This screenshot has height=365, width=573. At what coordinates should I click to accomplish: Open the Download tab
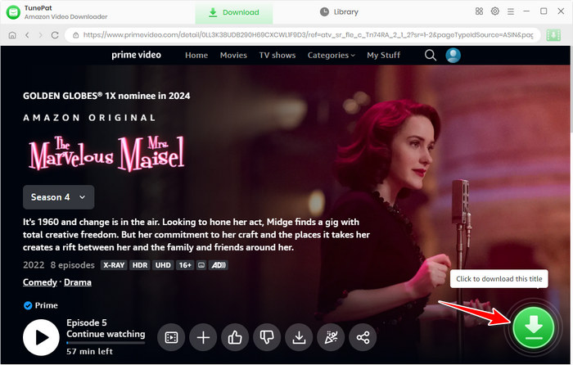234,12
